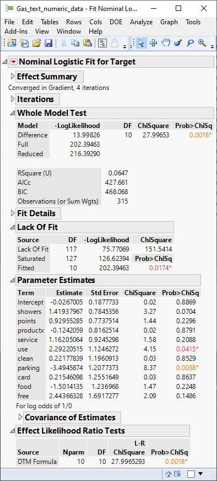Open the Graph menu
Screen dimensions: 217x481
[169, 22]
